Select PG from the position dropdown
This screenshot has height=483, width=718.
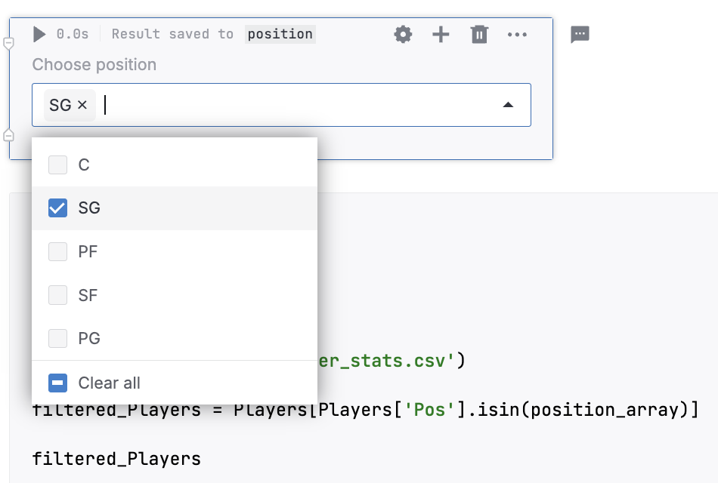57,339
